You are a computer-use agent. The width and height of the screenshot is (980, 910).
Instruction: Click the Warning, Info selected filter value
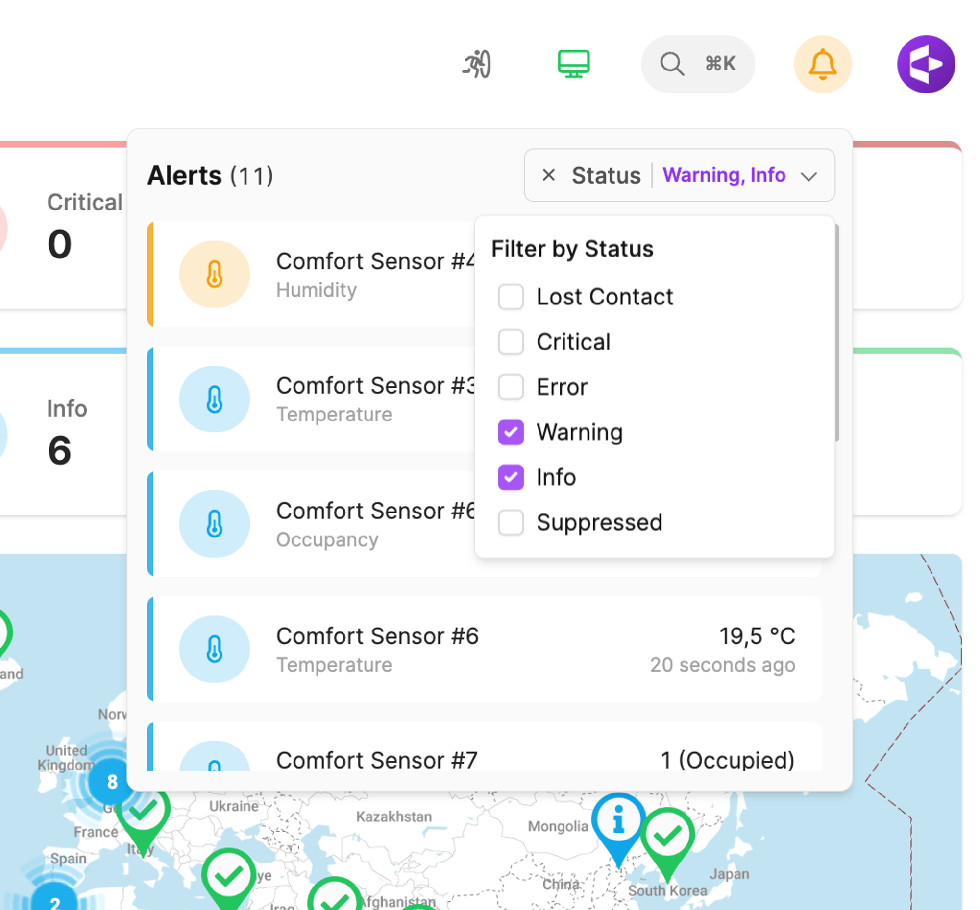pos(723,175)
